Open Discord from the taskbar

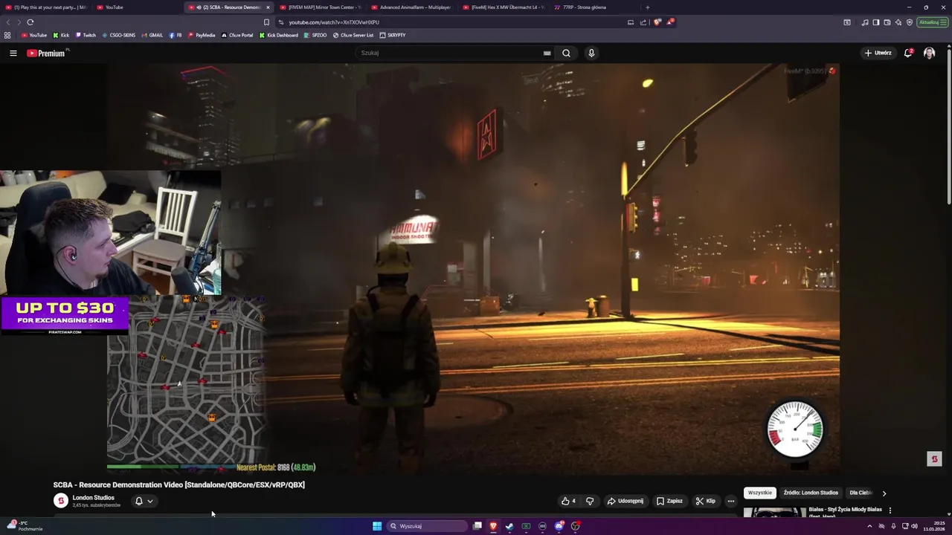click(x=559, y=526)
